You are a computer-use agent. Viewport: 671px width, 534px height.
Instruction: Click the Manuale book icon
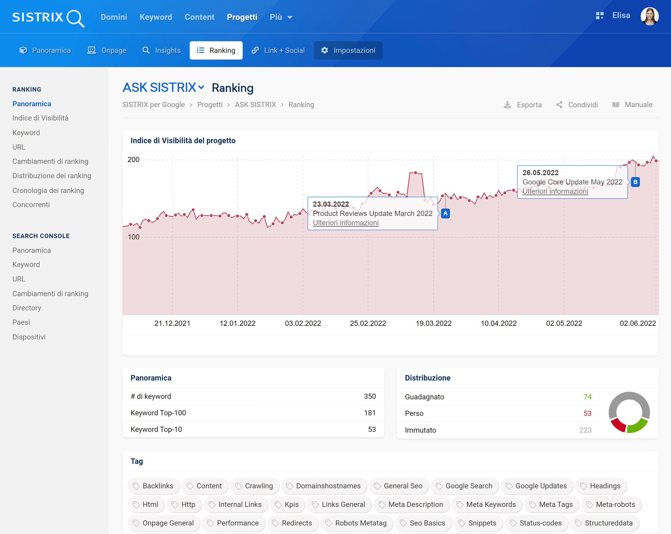[x=615, y=105]
